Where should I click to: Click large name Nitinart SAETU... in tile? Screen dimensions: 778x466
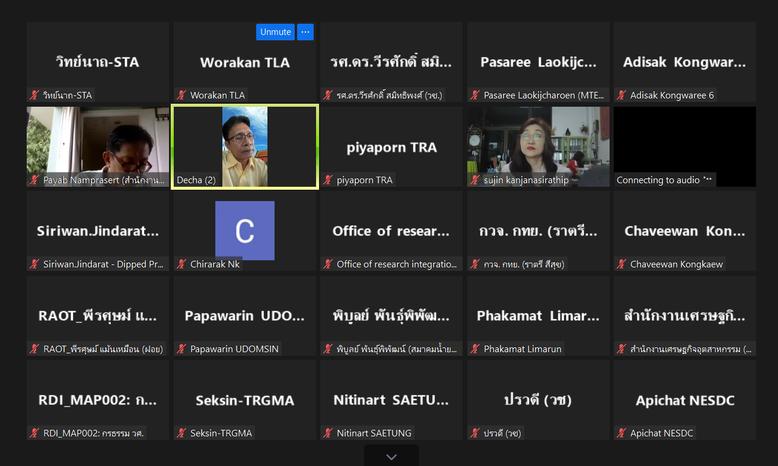(x=391, y=401)
